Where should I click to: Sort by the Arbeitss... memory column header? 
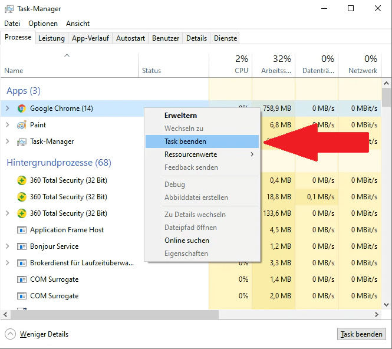click(x=274, y=65)
